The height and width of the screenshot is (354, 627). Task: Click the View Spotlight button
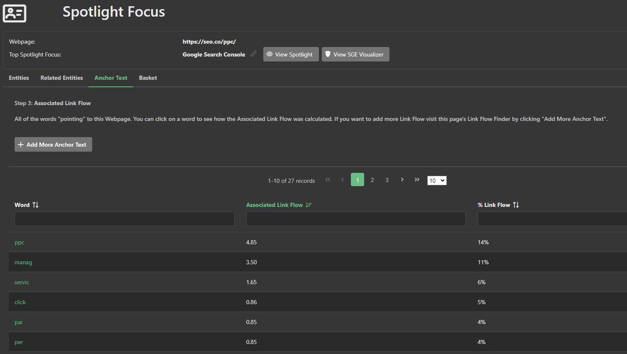tap(291, 54)
